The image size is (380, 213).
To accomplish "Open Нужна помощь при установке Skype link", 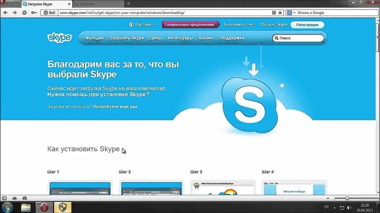I will pos(98,94).
